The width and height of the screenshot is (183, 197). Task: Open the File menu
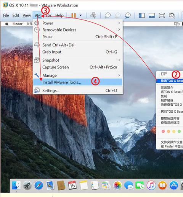tap(6, 15)
